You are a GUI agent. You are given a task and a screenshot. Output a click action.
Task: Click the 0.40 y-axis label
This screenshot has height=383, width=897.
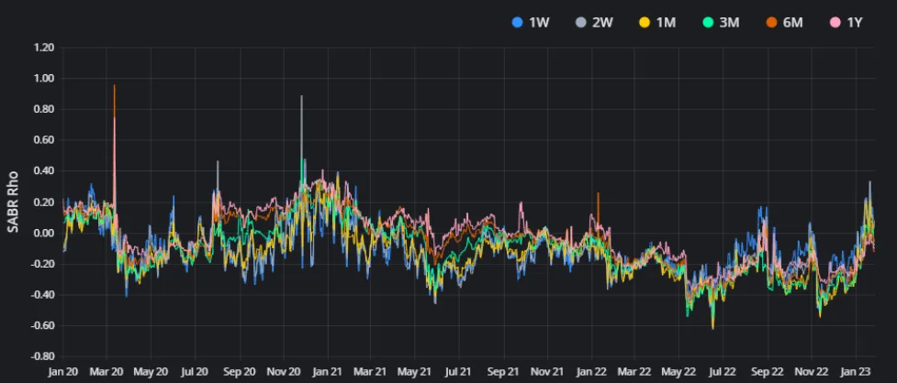45,170
